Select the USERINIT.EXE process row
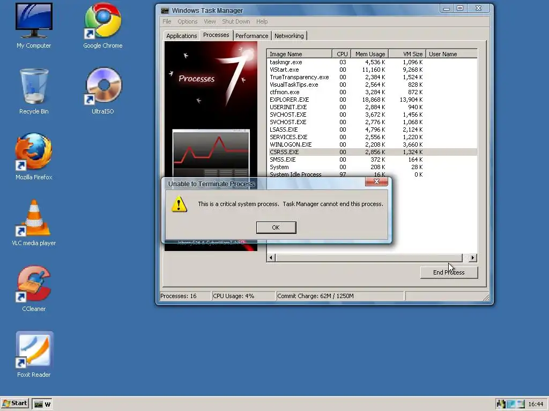549x411 pixels. click(x=372, y=107)
